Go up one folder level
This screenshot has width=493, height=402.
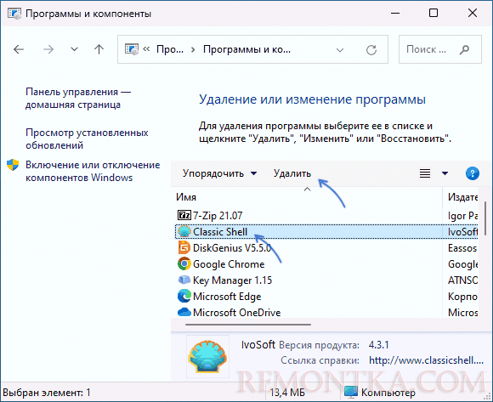(99, 49)
